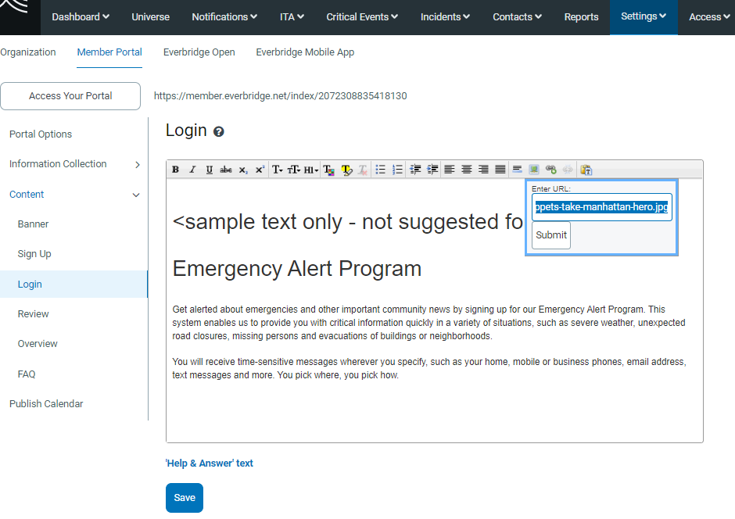This screenshot has width=735, height=519.
Task: Apply superscript formatting
Action: pos(260,170)
